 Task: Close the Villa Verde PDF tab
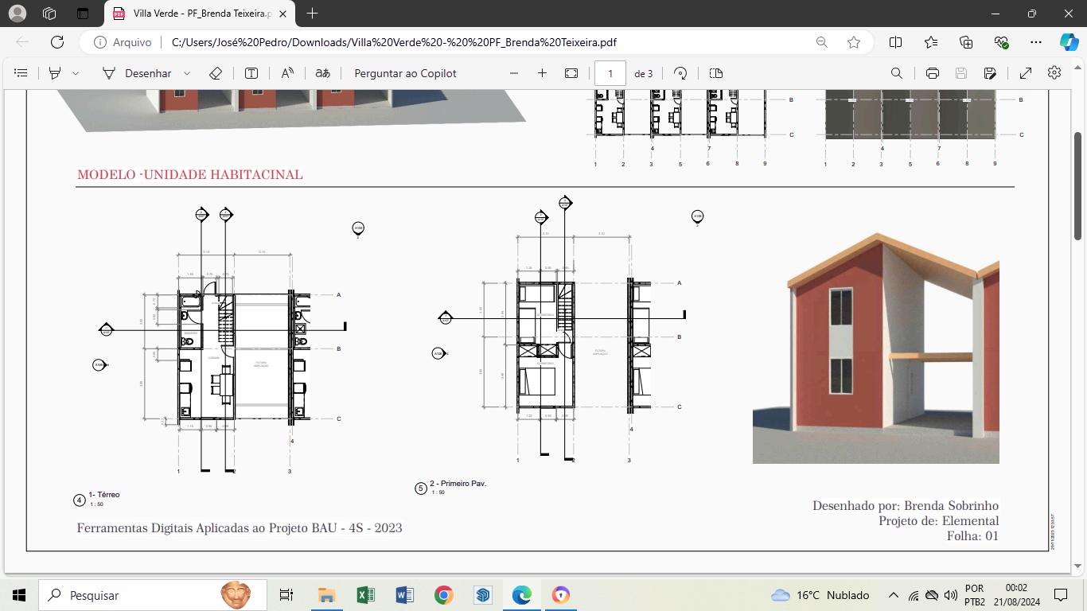click(x=282, y=14)
